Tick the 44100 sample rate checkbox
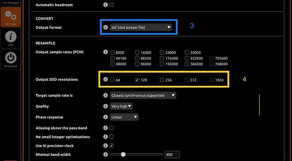Screen dimensions: 292x161 (112, 58)
